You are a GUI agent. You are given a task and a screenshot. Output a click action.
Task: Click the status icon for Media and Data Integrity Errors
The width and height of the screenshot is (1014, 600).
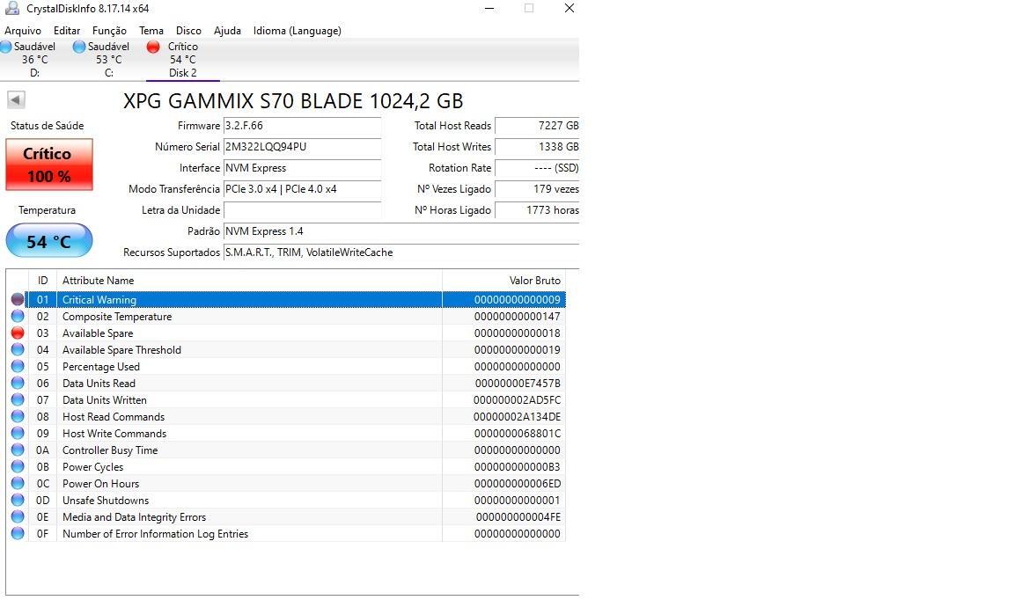click(x=18, y=517)
